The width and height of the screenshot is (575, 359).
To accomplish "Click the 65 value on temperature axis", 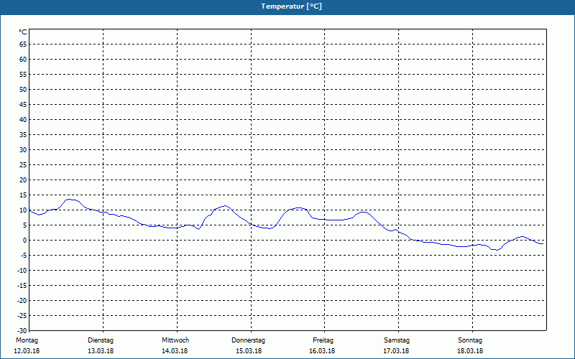I will (x=23, y=45).
